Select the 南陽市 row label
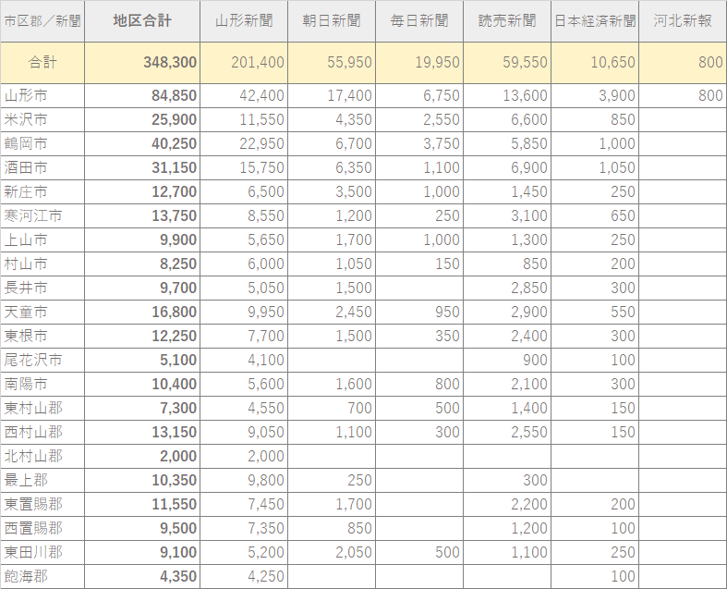This screenshot has width=727, height=589. pos(42,385)
